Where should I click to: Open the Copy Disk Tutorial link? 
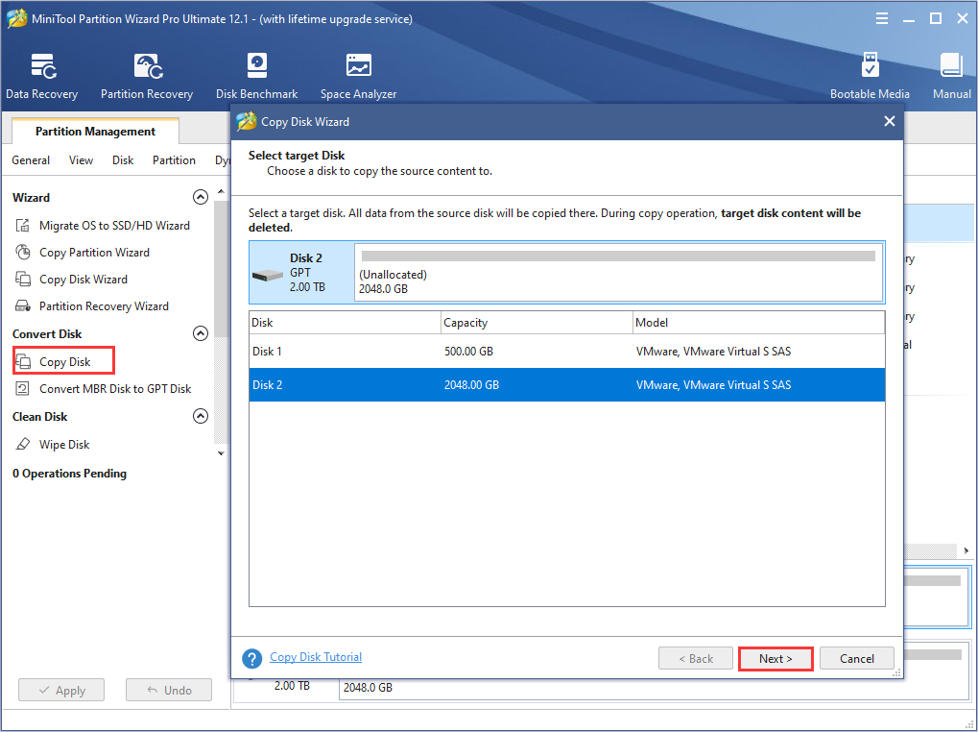click(x=316, y=656)
